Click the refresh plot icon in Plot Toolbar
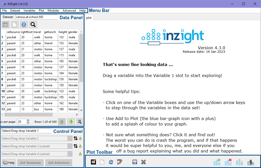 [x=111, y=162]
